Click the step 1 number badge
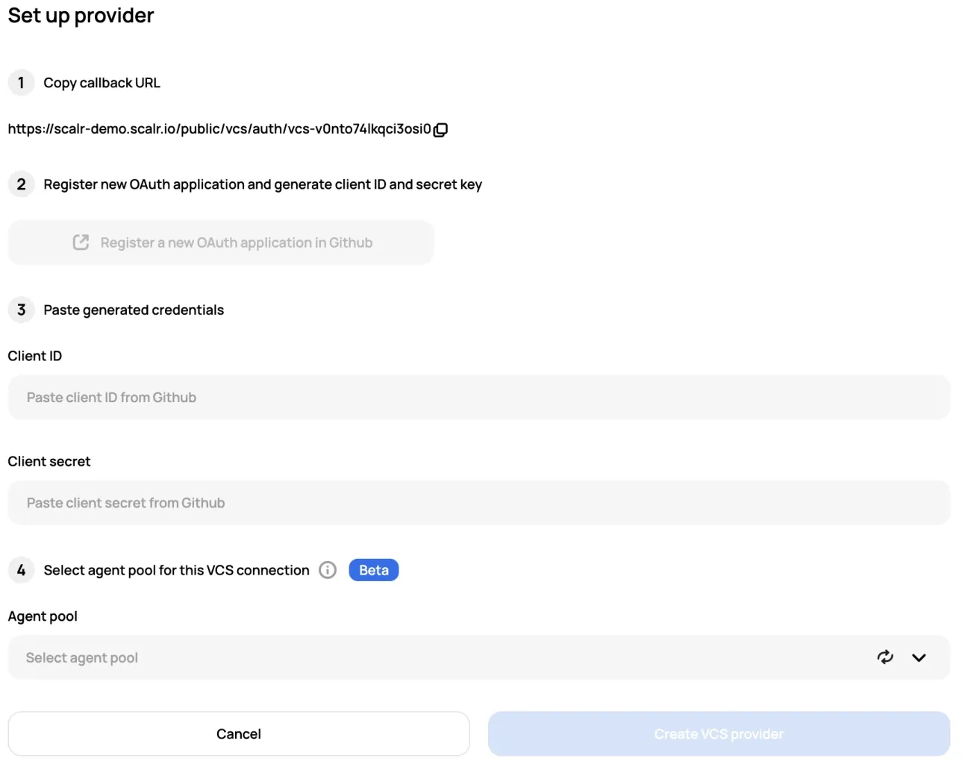The image size is (965, 764). 21,83
